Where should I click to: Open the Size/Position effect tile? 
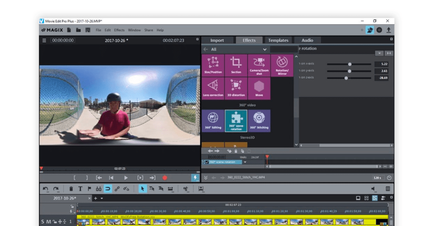pos(213,65)
